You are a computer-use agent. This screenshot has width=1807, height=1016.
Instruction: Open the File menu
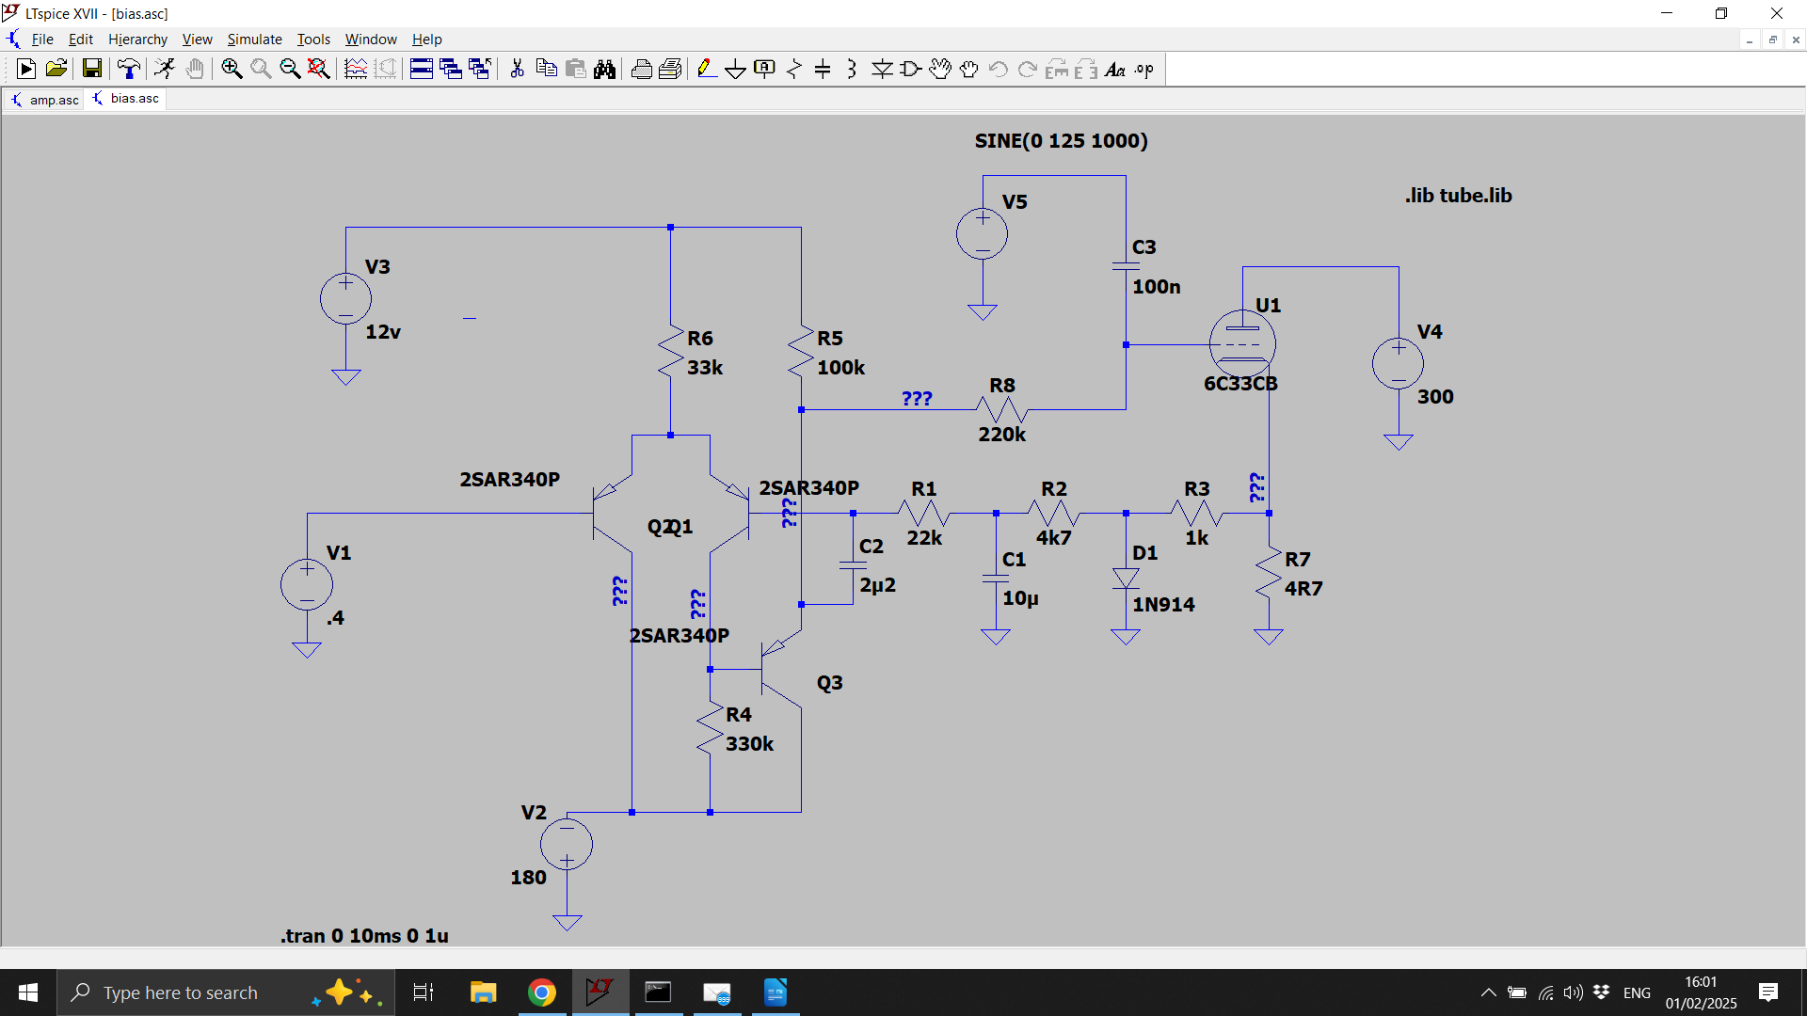click(x=42, y=39)
